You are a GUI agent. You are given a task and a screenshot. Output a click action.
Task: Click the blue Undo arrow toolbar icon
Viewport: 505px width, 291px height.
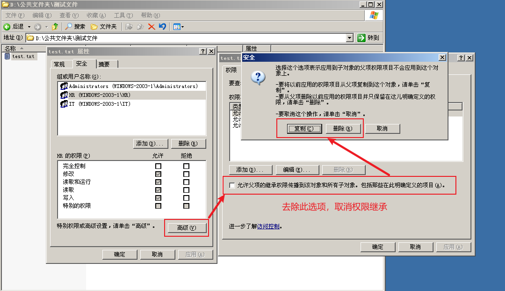162,27
